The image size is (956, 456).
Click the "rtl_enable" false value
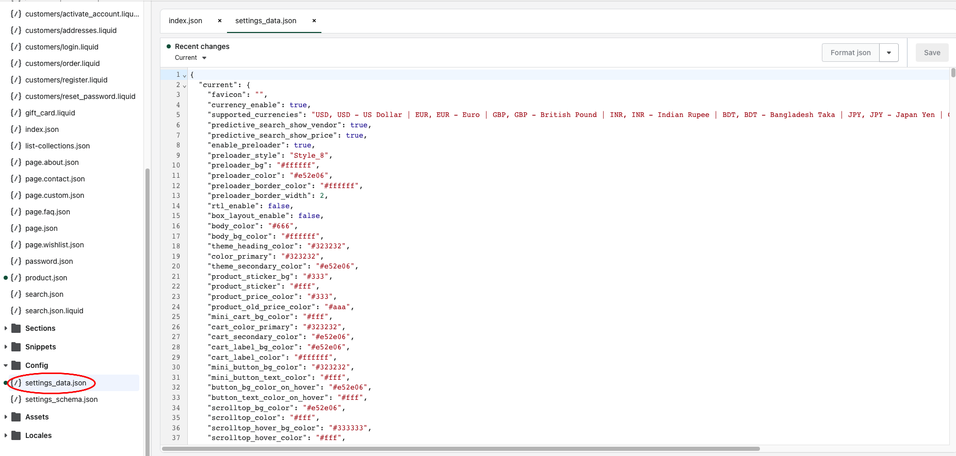(x=279, y=206)
